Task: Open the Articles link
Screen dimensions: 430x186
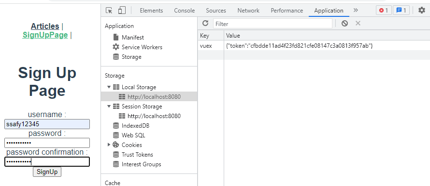Action: click(45, 26)
